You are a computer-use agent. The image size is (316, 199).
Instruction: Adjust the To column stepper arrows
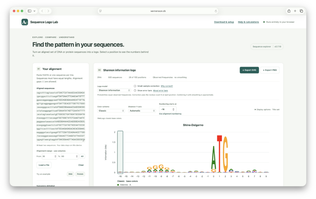click(x=77, y=156)
